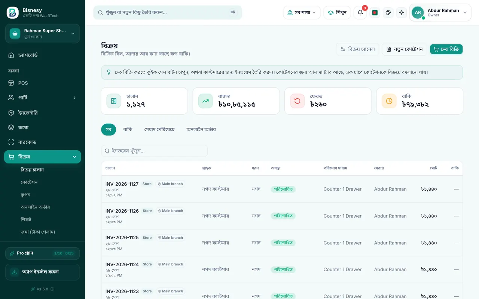The width and height of the screenshot is (479, 299).
Task: Open বারকোড in sidebar
Action: pyautogui.click(x=43, y=142)
